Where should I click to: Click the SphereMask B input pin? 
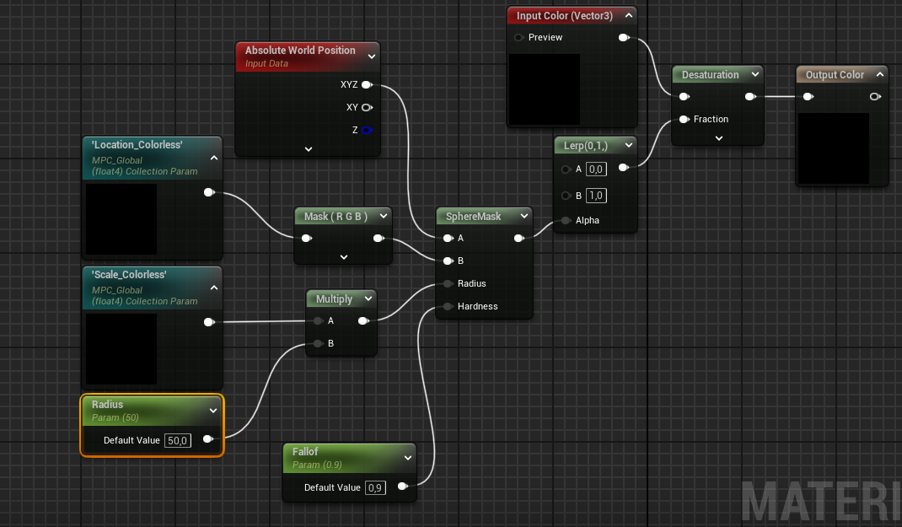click(x=448, y=261)
